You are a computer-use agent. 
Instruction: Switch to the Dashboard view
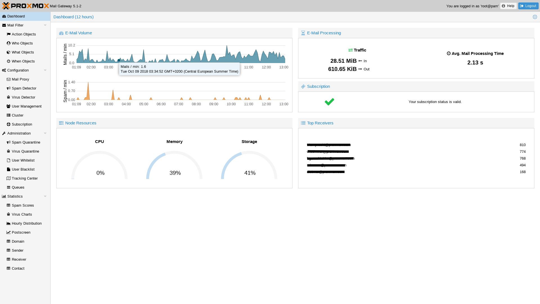click(x=16, y=16)
